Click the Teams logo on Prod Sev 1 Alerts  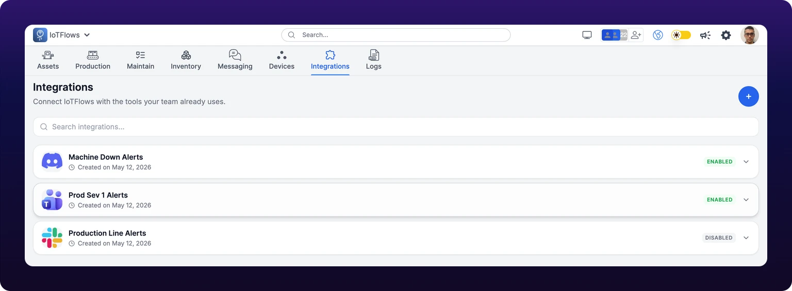click(x=52, y=199)
